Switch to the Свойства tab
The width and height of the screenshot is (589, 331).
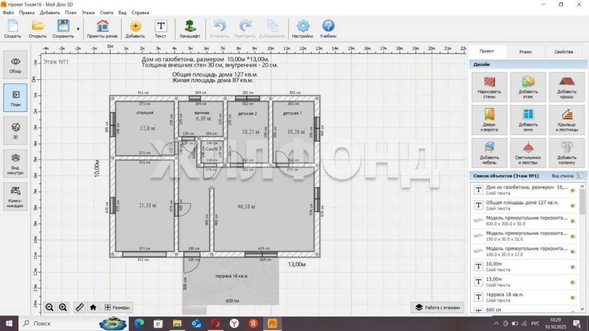click(563, 52)
